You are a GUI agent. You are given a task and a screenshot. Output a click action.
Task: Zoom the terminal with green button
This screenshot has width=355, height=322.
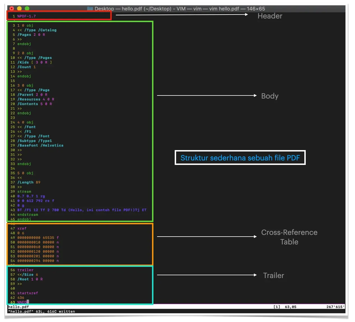point(27,9)
